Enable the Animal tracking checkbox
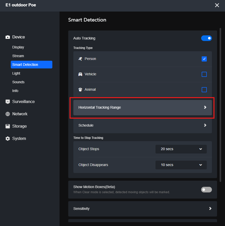The width and height of the screenshot is (225, 226). pyautogui.click(x=204, y=90)
